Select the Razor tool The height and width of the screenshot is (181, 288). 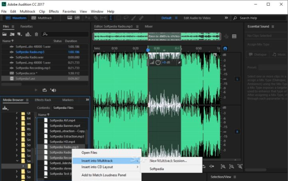[96, 18]
